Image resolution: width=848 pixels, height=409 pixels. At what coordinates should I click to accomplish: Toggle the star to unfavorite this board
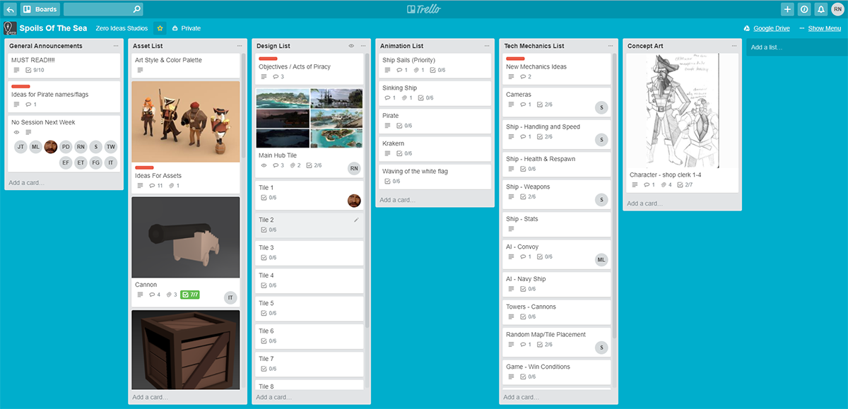[160, 28]
